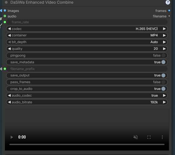Enter fullscreen for the video preview
Image resolution: width=175 pixels, height=155 pixels.
[x=149, y=137]
